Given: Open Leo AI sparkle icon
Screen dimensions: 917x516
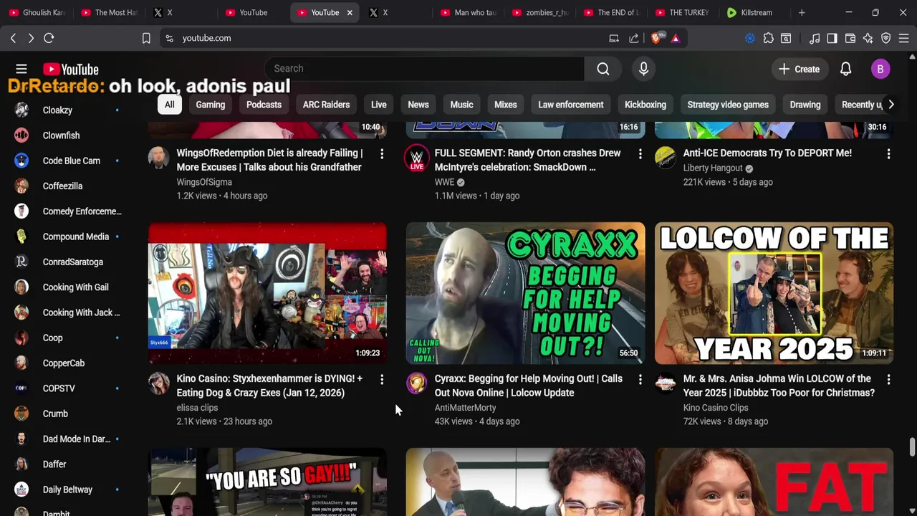Looking at the screenshot, I should click(868, 38).
